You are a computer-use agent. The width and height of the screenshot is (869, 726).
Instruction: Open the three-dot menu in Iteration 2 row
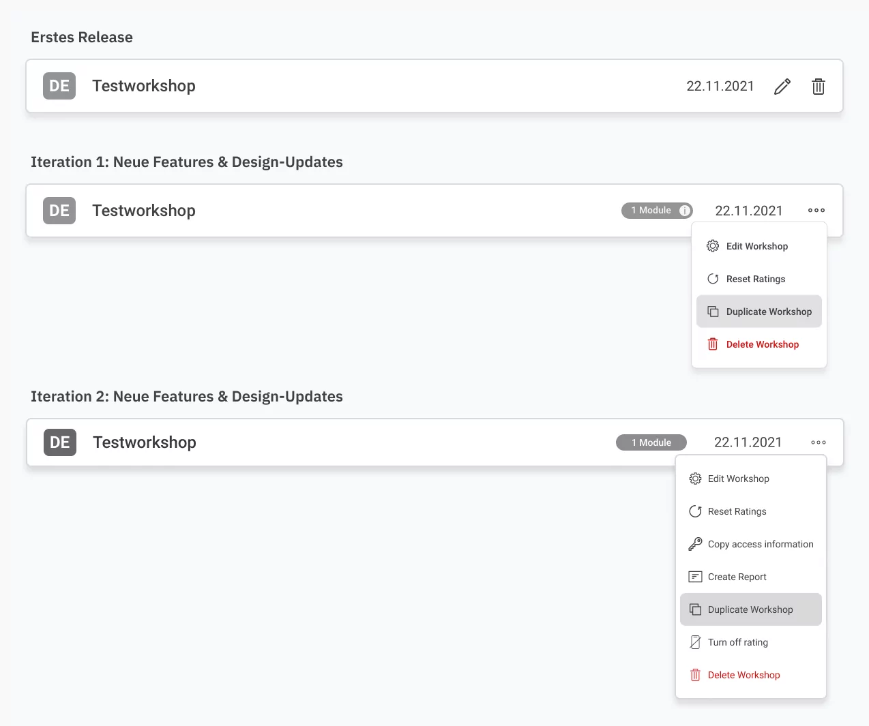tap(818, 442)
